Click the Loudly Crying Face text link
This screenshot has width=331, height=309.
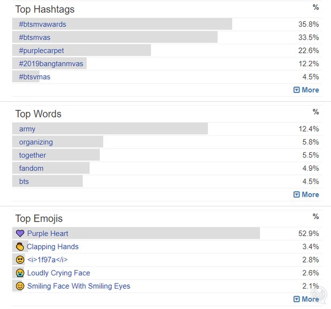pos(59,273)
